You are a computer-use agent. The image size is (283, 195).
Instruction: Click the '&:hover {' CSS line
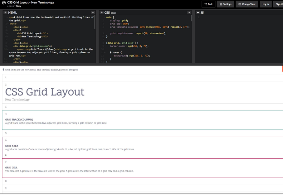coord(116,52)
